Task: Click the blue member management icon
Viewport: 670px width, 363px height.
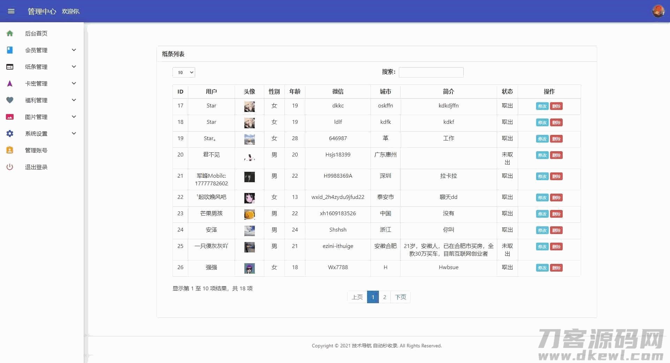Action: [10, 50]
